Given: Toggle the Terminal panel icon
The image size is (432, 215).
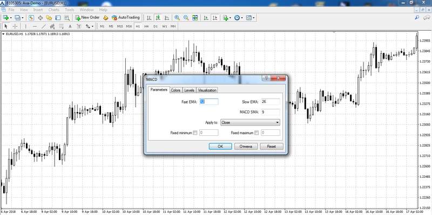Looking at the screenshot, I should (x=58, y=18).
